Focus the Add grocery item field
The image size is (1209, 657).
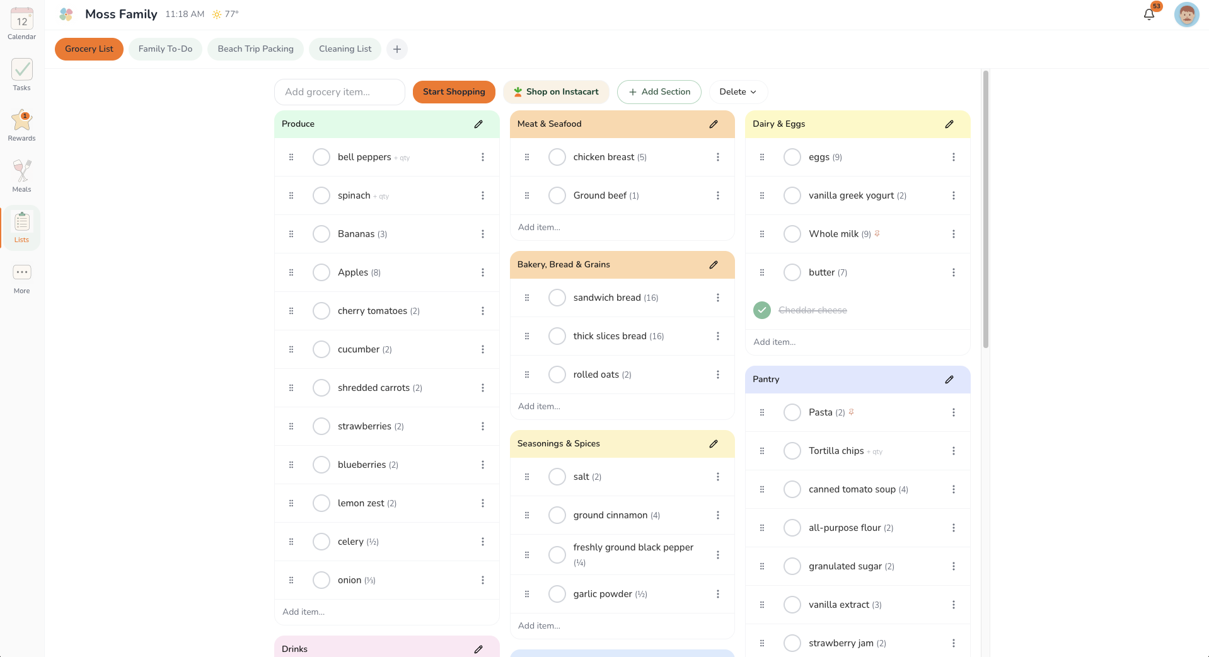click(340, 92)
